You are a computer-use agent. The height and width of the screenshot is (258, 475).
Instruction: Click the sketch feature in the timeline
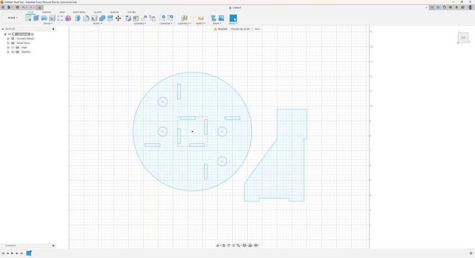click(29, 253)
